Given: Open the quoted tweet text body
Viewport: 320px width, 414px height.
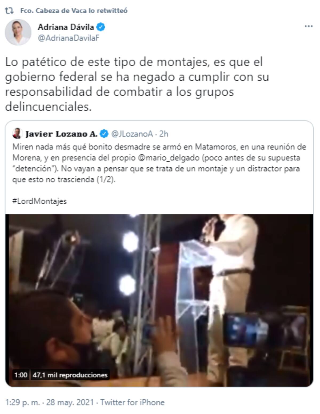Looking at the screenshot, I should coord(159,163).
